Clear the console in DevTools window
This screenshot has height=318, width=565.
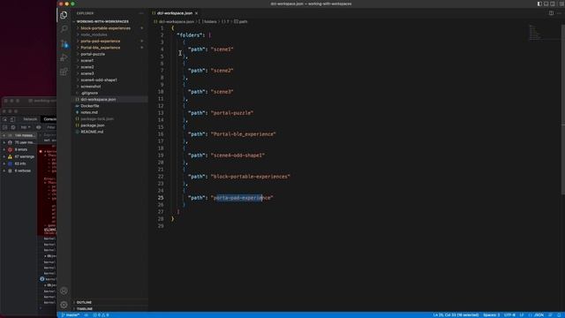[13, 127]
